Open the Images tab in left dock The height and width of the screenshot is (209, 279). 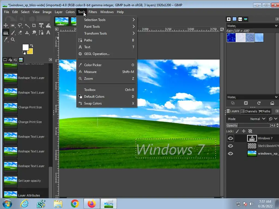point(21,60)
